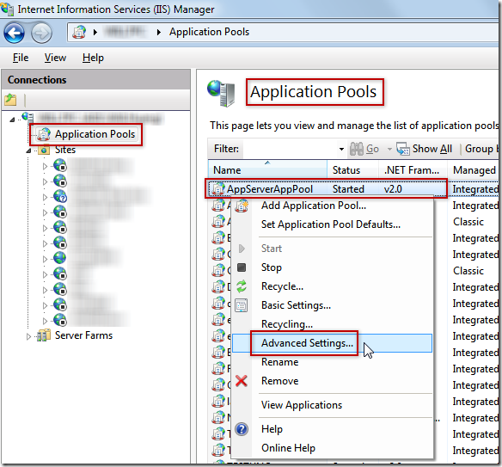Select Recycle... in the context menu
Screen dimensions: 502x467
[x=282, y=286]
